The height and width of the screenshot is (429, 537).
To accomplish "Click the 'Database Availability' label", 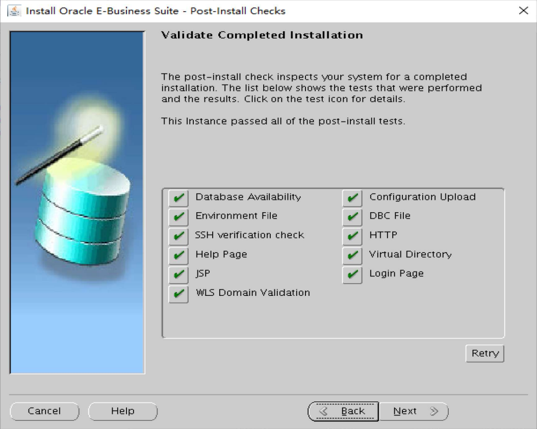I will click(x=248, y=197).
